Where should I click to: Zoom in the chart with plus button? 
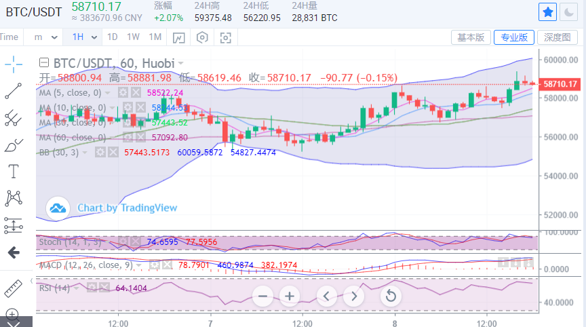[290, 296]
